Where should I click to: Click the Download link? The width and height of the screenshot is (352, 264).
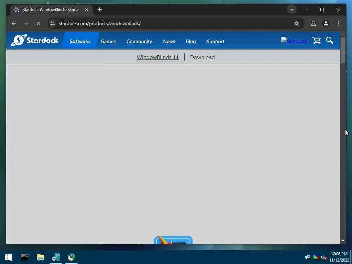[202, 57]
